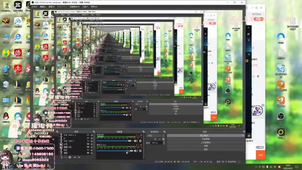Pop out the Sources dock with its float icon
The width and height of the screenshot is (302, 170).
tap(94, 132)
